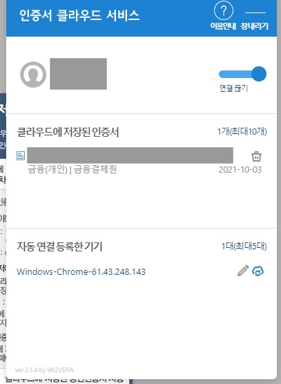This screenshot has height=384, width=281.
Task: Open the 이용안내 help question-mark icon
Action: pos(223,11)
